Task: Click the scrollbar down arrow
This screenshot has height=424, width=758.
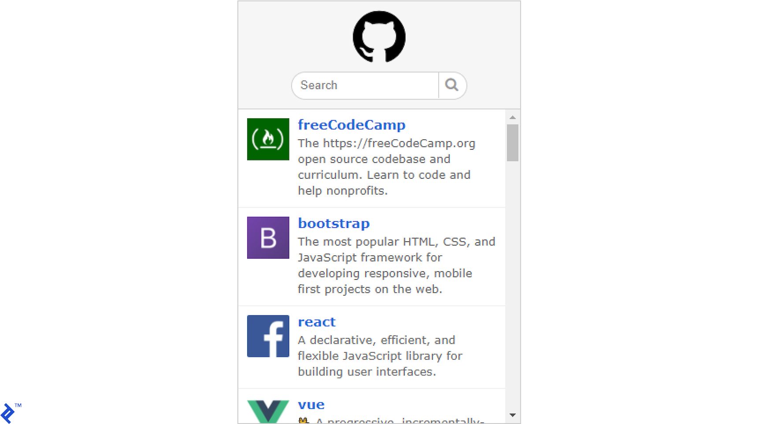Action: [512, 415]
